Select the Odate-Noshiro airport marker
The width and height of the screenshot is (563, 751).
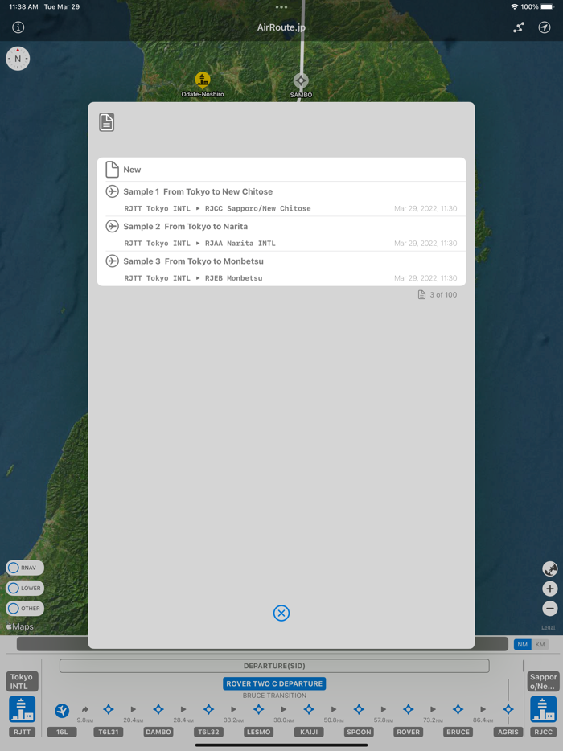(x=203, y=80)
